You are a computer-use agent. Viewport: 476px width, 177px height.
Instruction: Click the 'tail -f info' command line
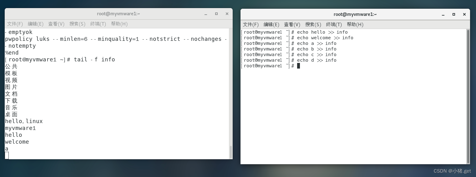click(x=60, y=60)
